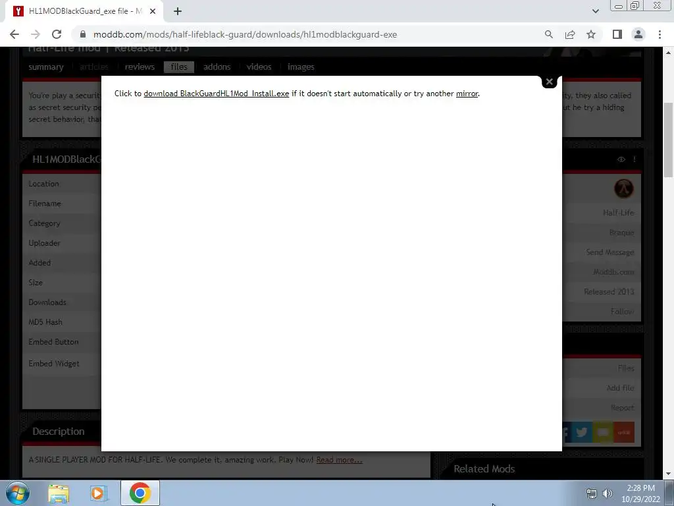Share on Twitter
674x506 pixels.
(582, 432)
